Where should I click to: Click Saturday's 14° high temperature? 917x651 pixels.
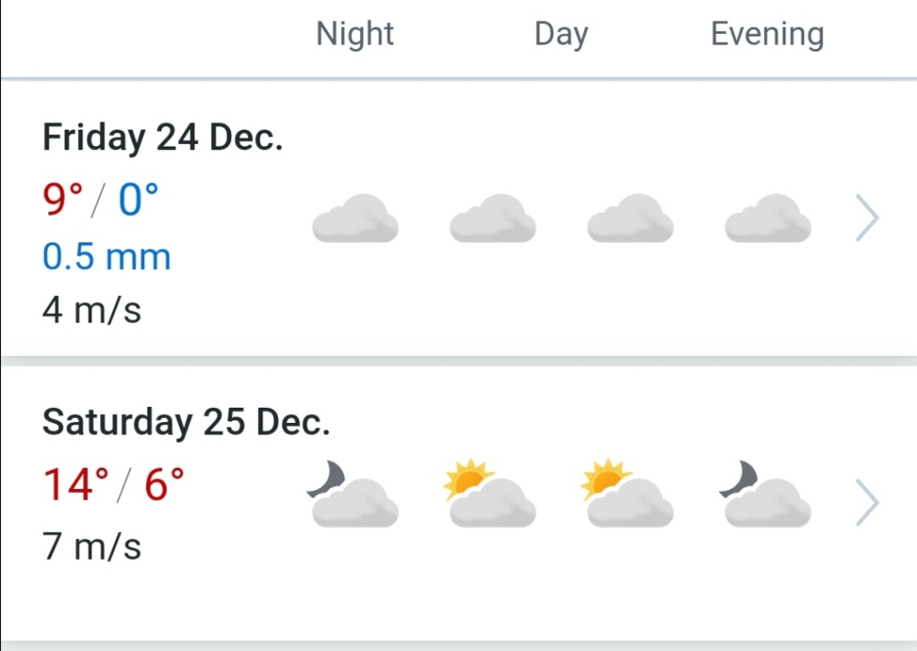75,484
